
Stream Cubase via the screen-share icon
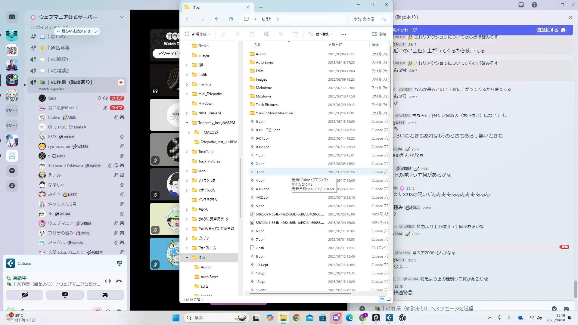pyautogui.click(x=120, y=263)
